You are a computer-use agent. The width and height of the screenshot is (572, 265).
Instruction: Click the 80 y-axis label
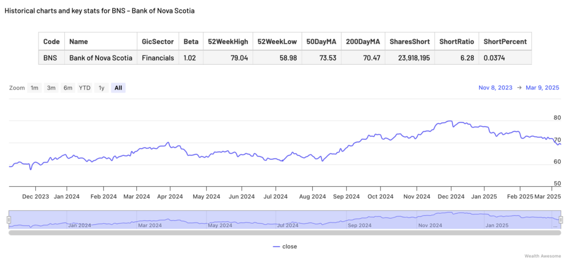point(557,118)
